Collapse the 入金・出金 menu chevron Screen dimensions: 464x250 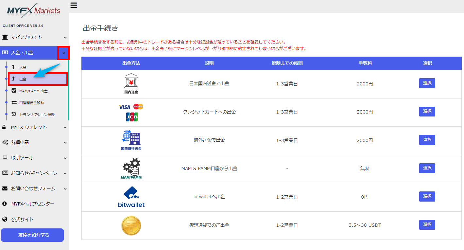coord(63,53)
